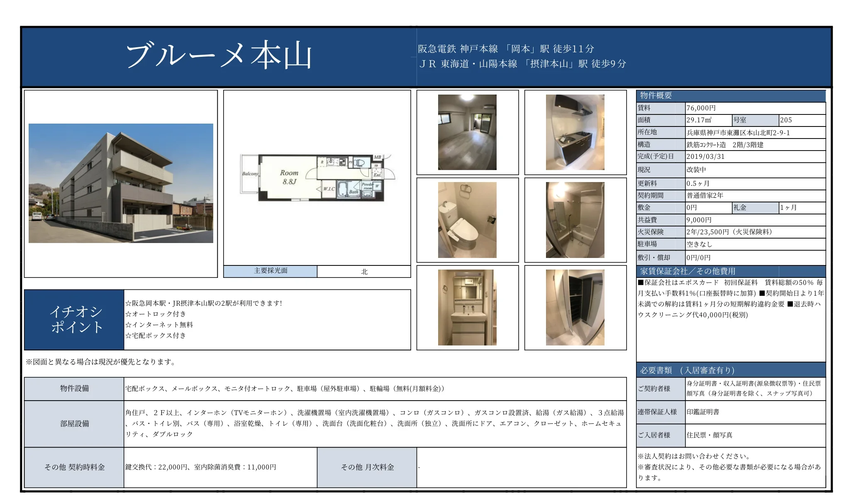This screenshot has width=853, height=496.
Task: Click the その他 契約時料金 cell
Action: [74, 467]
